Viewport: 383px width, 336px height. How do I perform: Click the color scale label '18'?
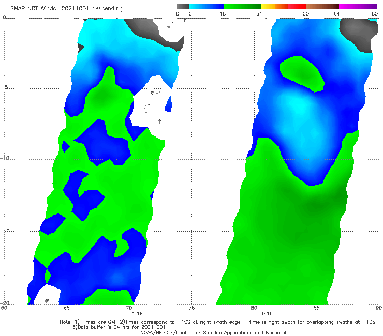[x=223, y=14]
